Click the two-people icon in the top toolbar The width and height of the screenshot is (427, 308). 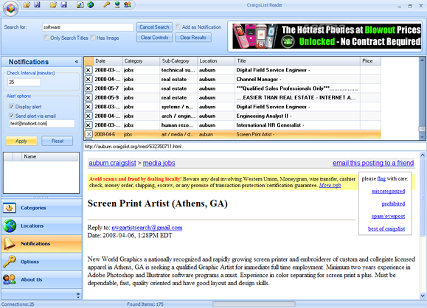(128, 4)
